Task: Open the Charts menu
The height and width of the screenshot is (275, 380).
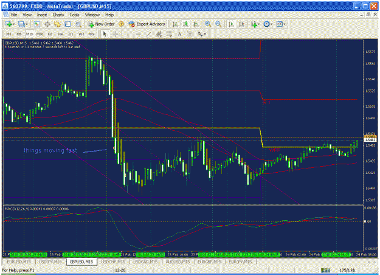Action: point(58,15)
